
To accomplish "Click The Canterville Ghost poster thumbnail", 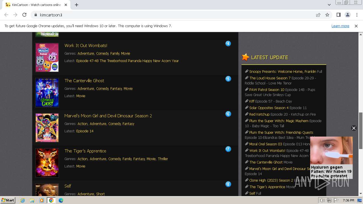I will point(47,93).
